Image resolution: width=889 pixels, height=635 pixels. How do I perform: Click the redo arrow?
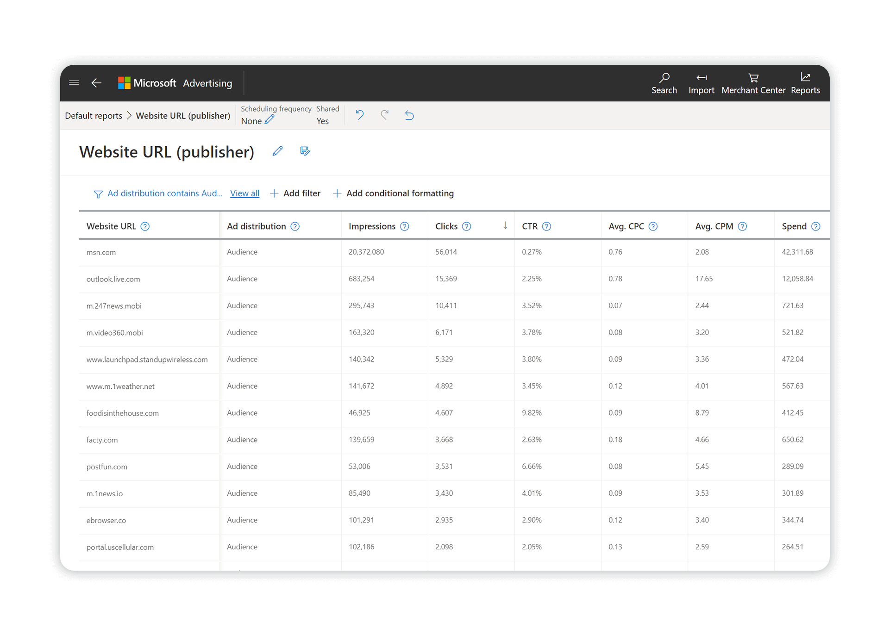[x=384, y=115]
